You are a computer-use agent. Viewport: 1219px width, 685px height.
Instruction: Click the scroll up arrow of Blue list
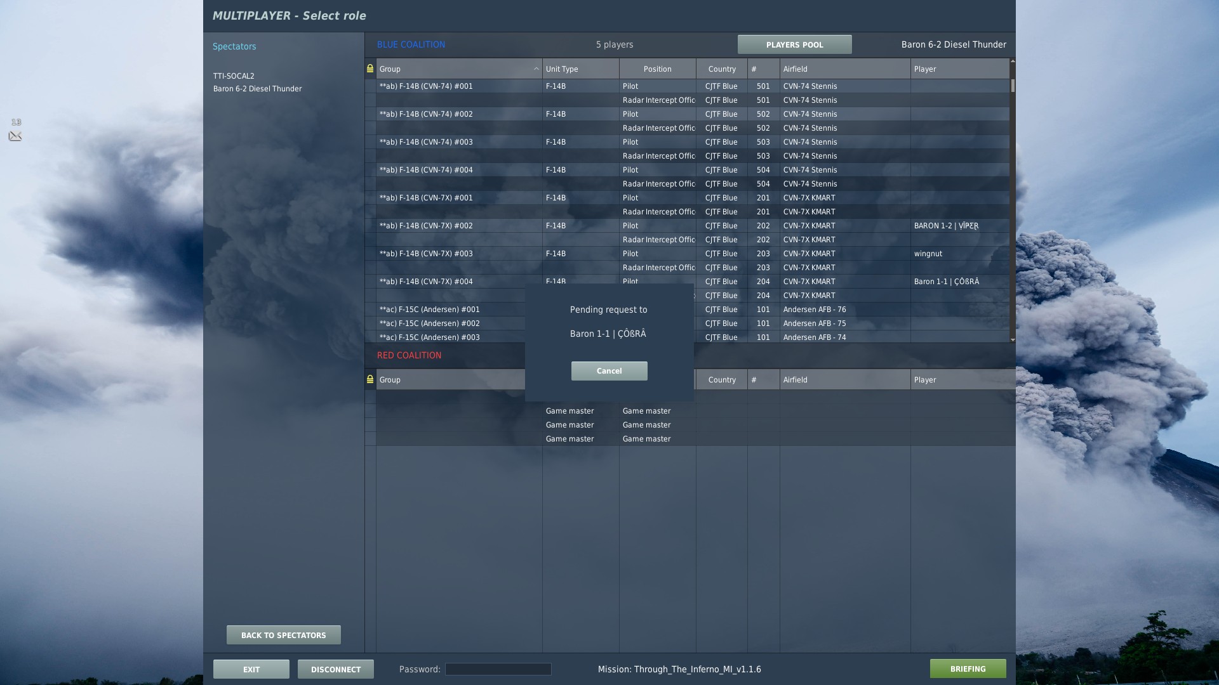tap(1012, 61)
